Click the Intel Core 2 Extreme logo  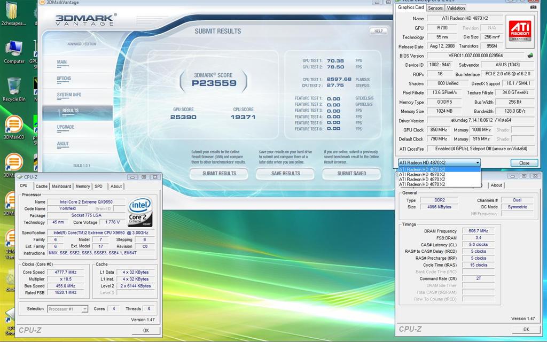140,212
